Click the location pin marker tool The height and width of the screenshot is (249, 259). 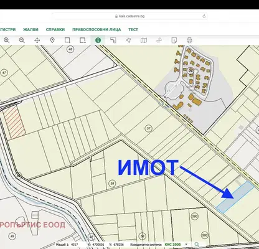52,40
